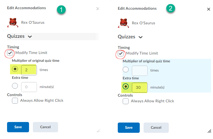213x139 pixels.
Task: Click the resize handle in right dialog corner
Action: pos(209,131)
